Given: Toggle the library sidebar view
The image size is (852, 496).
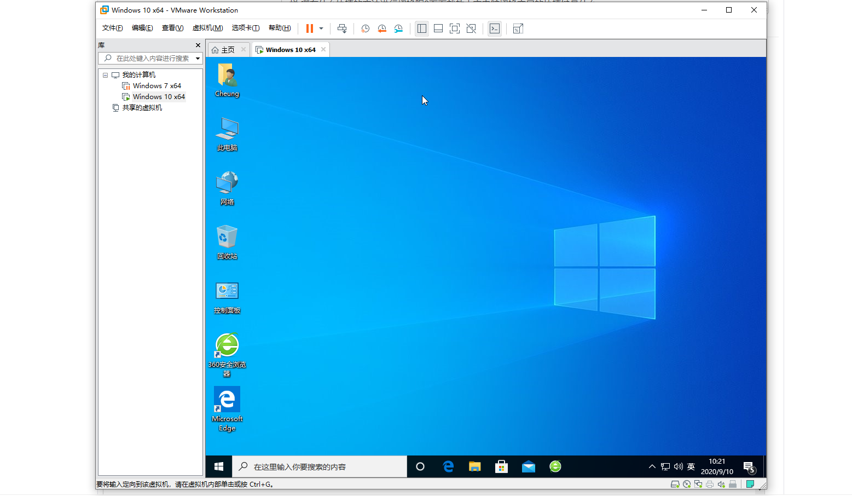Looking at the screenshot, I should 421,28.
